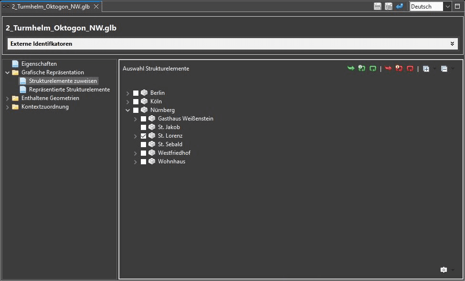The image size is (465, 281).
Task: Click the expand all plus icon
Action: [426, 69]
